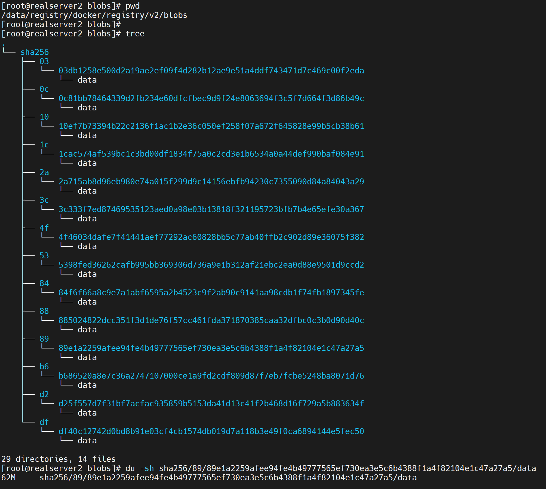Screen dimensions: 546x489
Task: Click the 1c directory in tree output
Action: pos(44,145)
